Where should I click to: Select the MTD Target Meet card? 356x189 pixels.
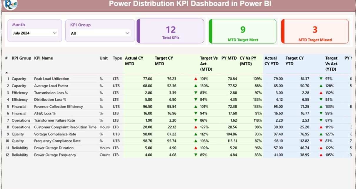243,31
